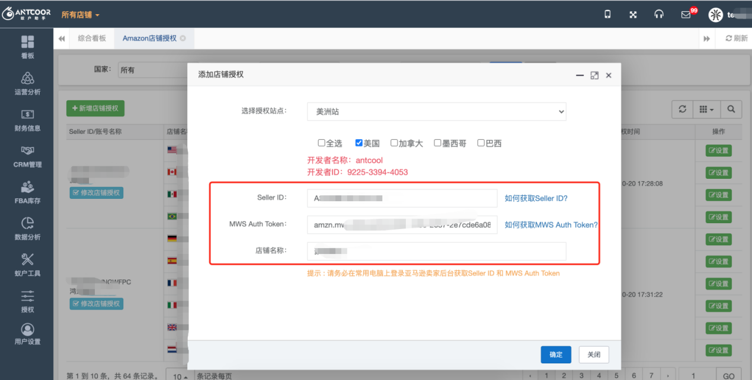Uncheck the 美国 checkbox
This screenshot has height=380, width=752.
(359, 143)
